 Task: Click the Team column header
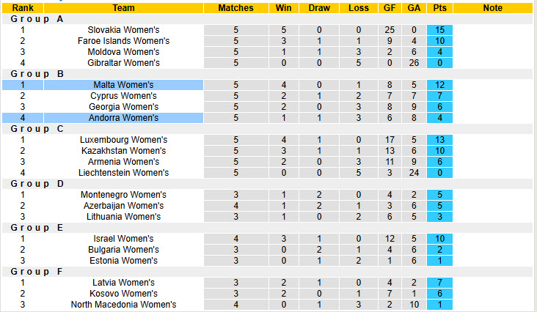(x=124, y=8)
